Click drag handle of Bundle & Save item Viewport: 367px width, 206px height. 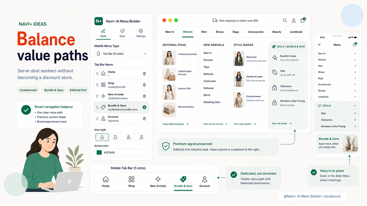pos(97,107)
